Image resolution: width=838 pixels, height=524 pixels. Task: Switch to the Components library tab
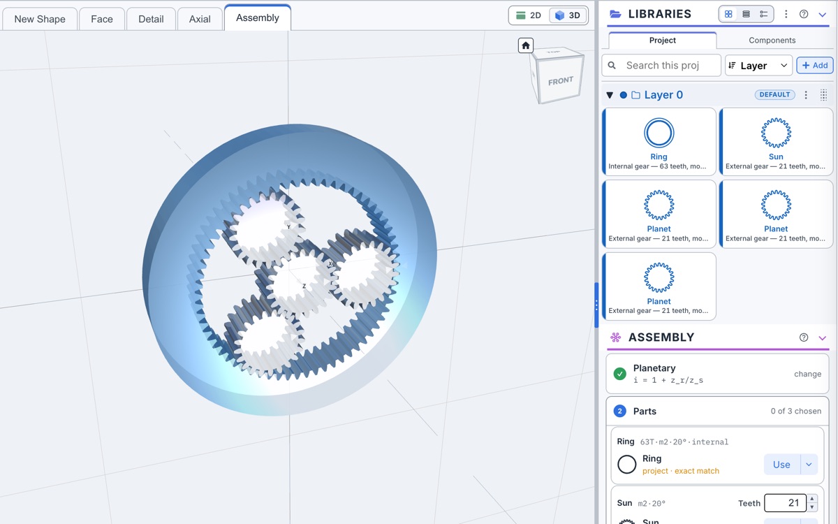tap(772, 41)
